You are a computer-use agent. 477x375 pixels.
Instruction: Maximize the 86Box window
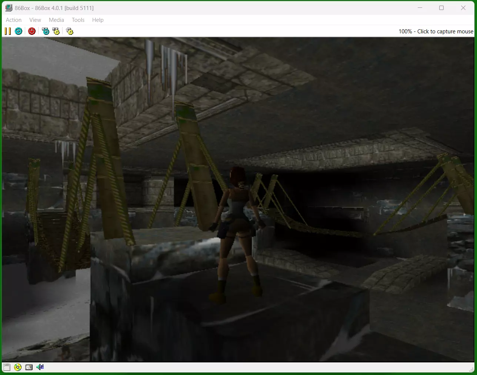441,8
